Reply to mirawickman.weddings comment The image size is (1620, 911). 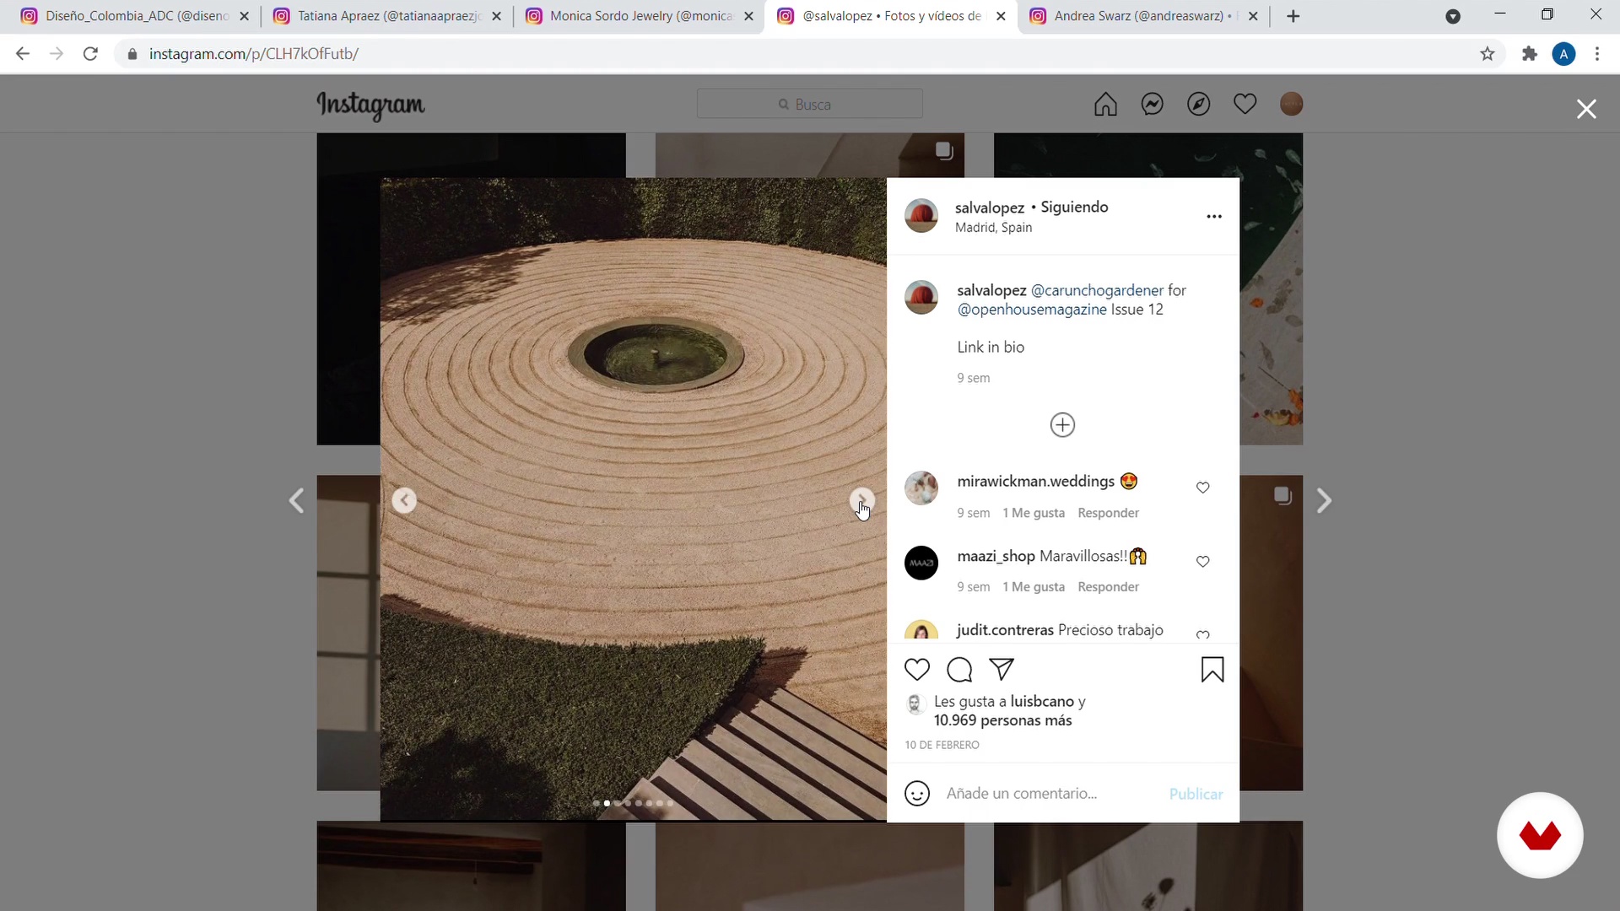[1108, 513]
